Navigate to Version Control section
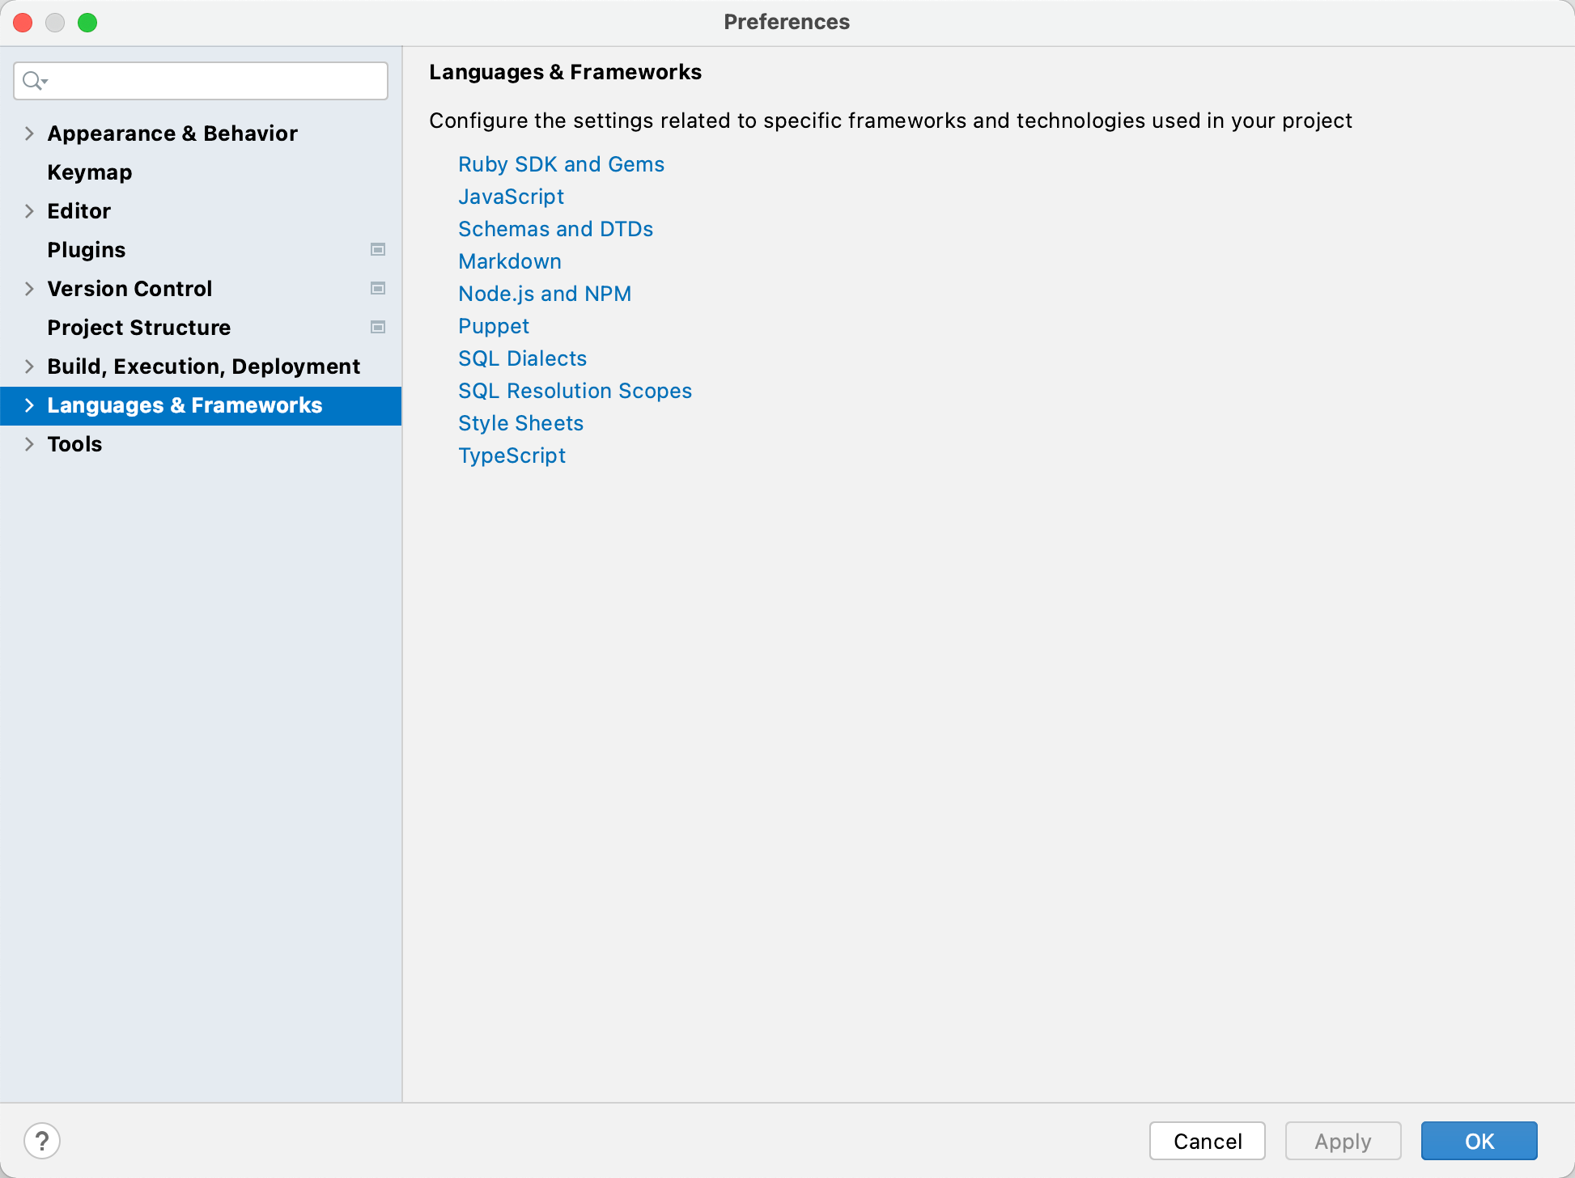The height and width of the screenshot is (1178, 1575). pos(130,288)
